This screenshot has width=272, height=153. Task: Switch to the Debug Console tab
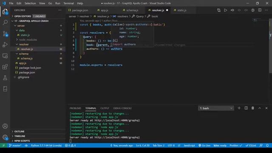pyautogui.click(x=122, y=108)
